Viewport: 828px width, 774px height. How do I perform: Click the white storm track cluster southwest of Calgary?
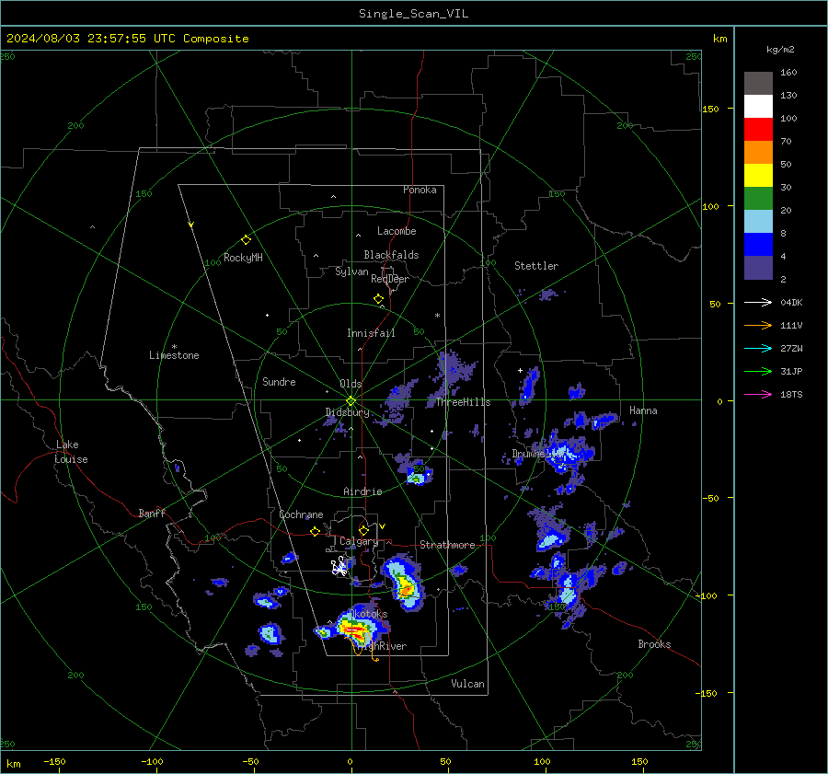tap(339, 567)
